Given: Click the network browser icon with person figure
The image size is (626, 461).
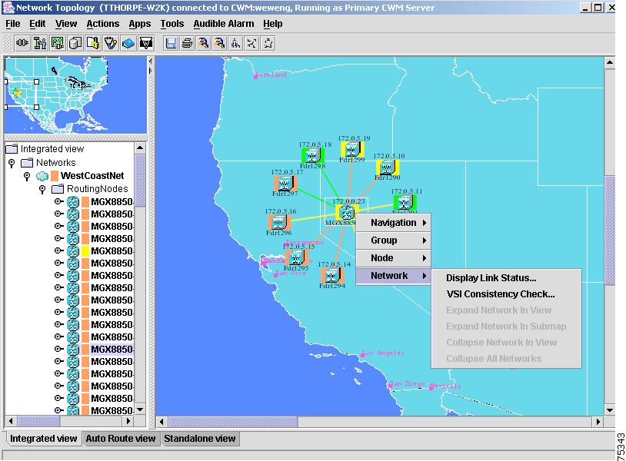Looking at the screenshot, I should click(x=40, y=43).
